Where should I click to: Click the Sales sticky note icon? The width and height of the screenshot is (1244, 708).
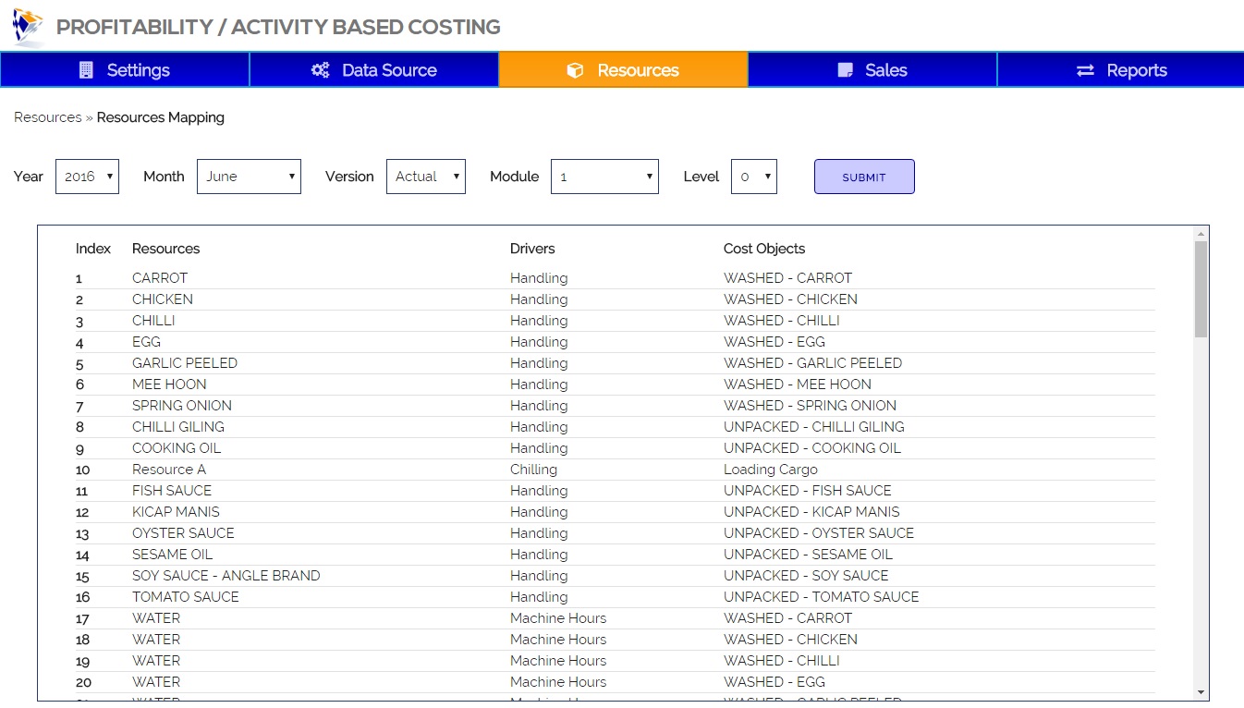coord(845,70)
